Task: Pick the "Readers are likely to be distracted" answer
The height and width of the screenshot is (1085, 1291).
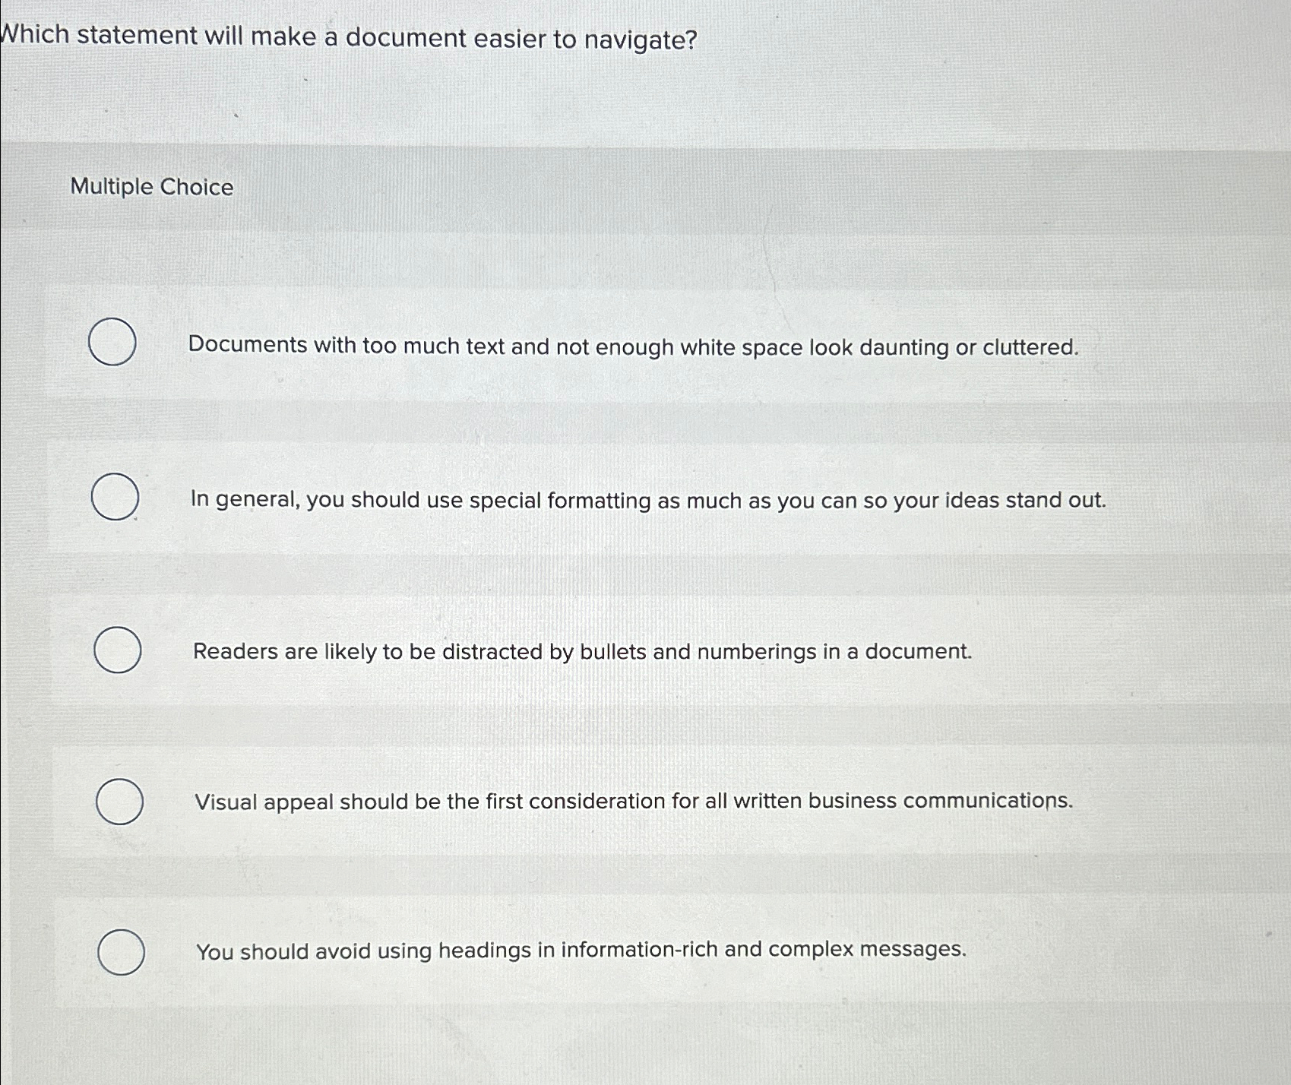Action: [118, 650]
